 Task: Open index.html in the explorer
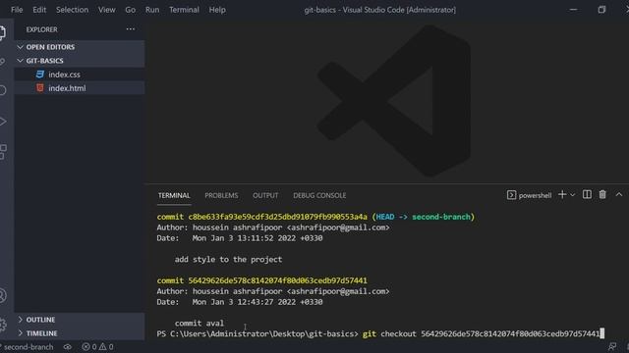80,88
